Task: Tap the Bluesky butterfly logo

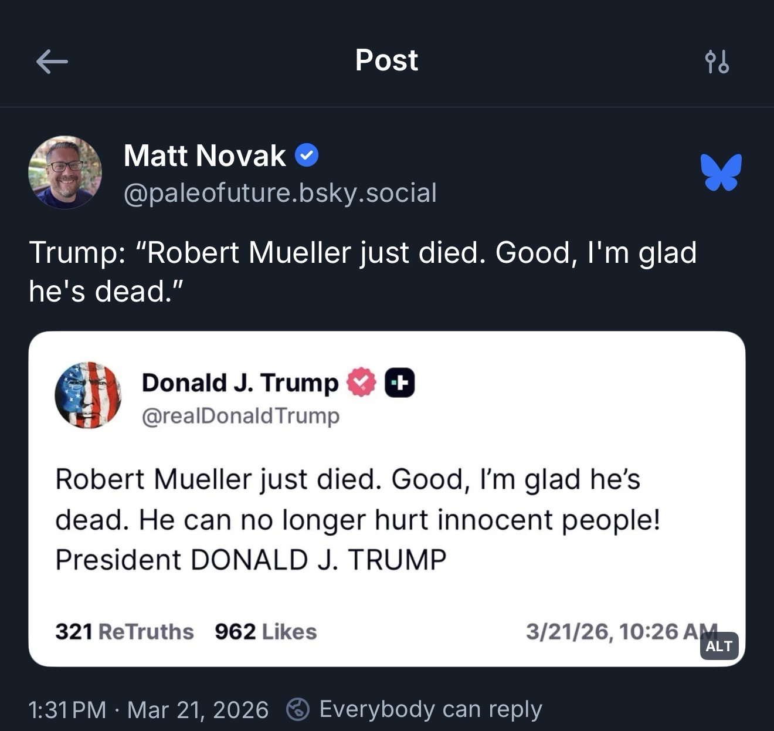Action: [x=721, y=172]
